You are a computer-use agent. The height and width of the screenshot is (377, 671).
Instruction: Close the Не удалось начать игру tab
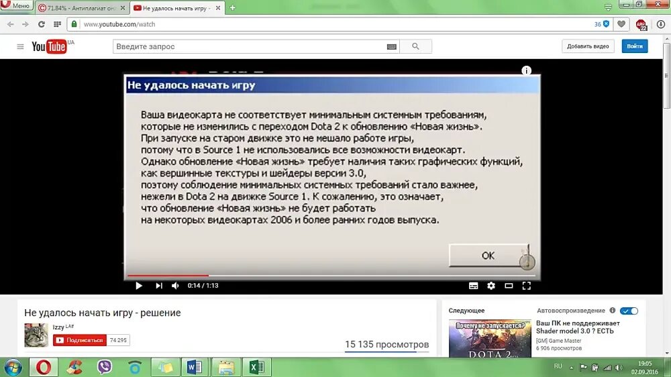pos(218,8)
